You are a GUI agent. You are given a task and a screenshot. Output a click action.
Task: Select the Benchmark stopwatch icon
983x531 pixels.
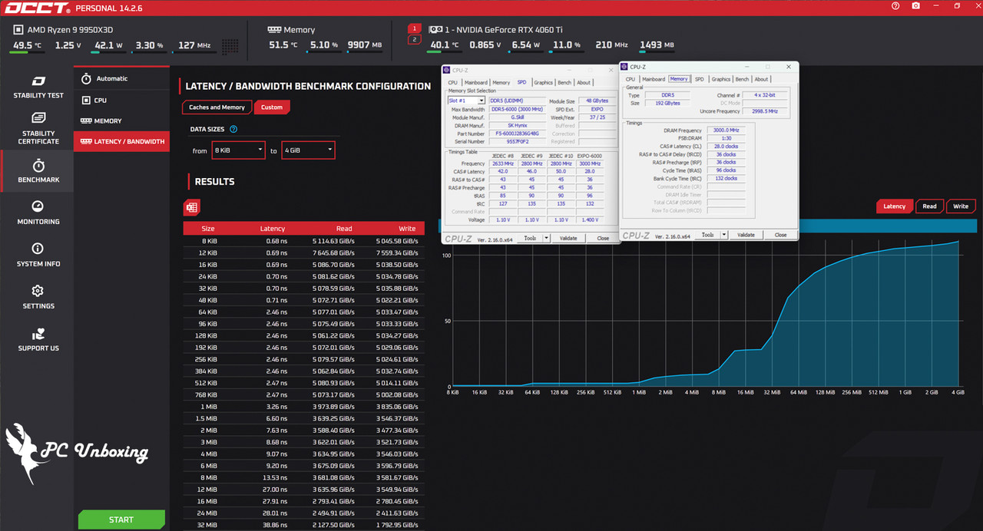[x=38, y=166]
